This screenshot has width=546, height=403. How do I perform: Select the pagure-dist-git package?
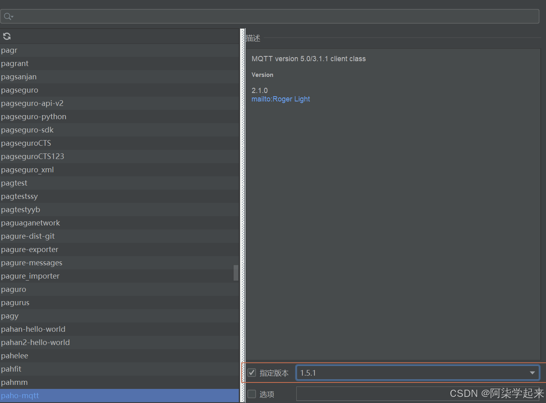(119, 236)
